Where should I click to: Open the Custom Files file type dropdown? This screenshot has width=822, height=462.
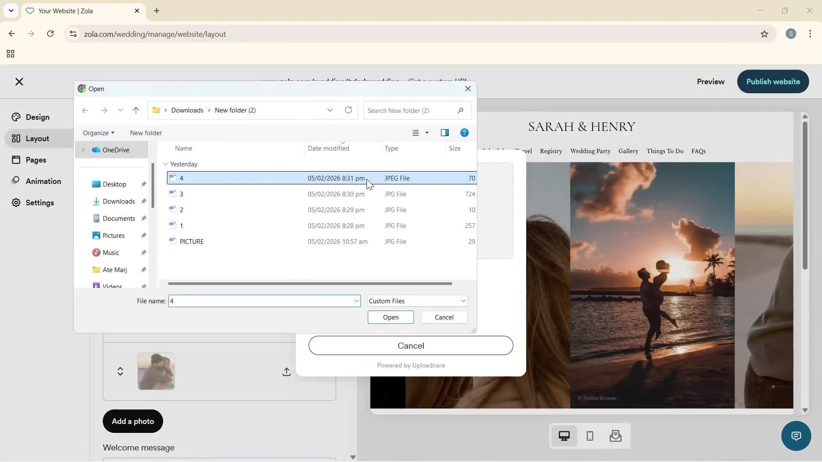tap(417, 301)
